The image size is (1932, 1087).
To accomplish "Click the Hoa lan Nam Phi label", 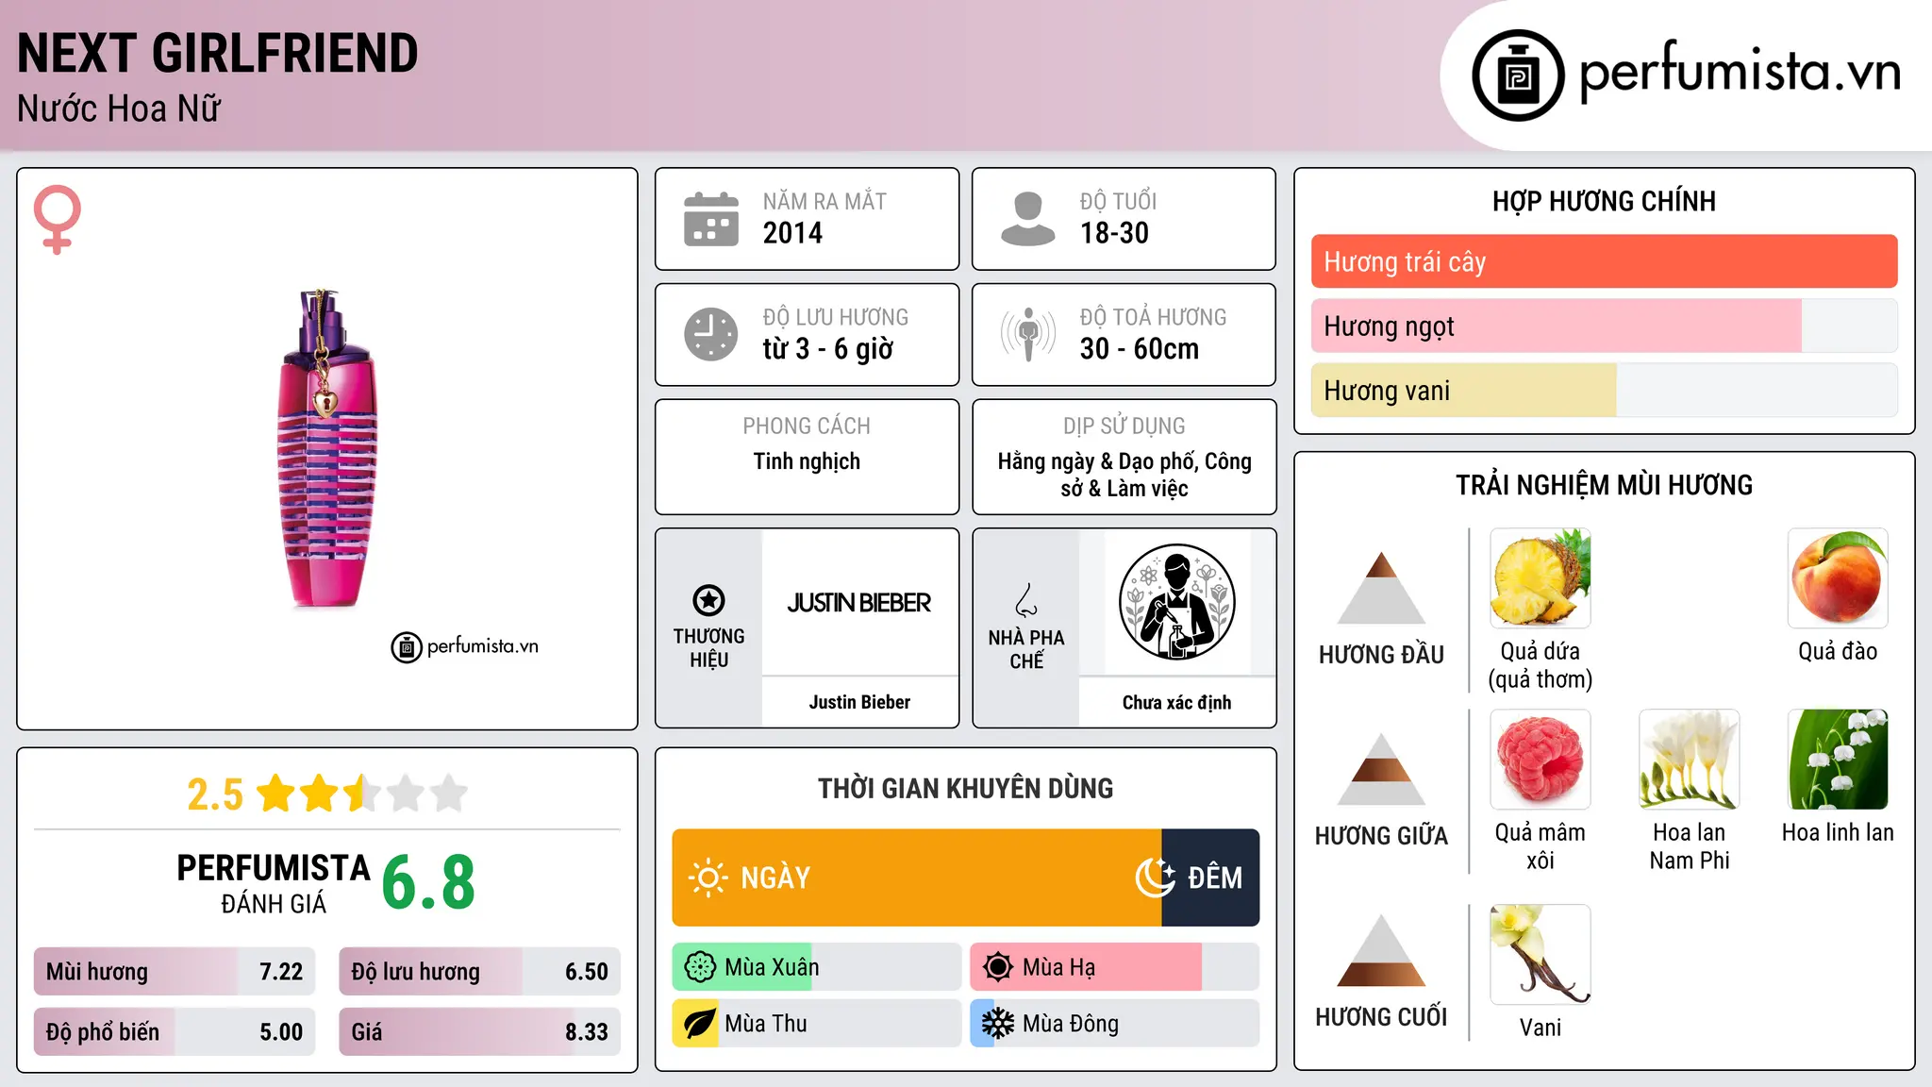I will pos(1690,846).
